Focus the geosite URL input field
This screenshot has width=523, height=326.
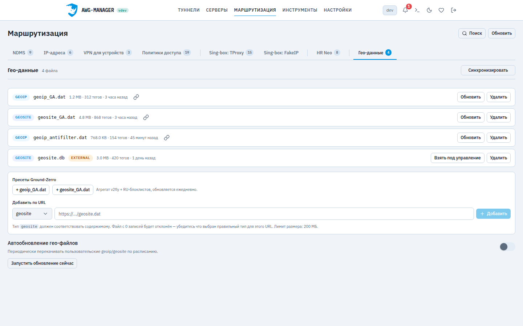[x=264, y=214]
